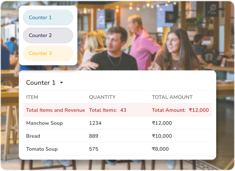Click the Total Items: 43 summary
235x171 pixels.
108,110
